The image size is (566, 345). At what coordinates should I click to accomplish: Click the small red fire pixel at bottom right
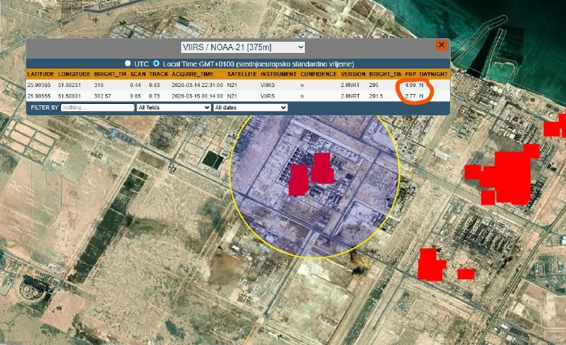466,274
